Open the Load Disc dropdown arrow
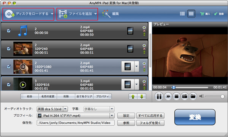The image size is (228, 137). tap(52, 14)
